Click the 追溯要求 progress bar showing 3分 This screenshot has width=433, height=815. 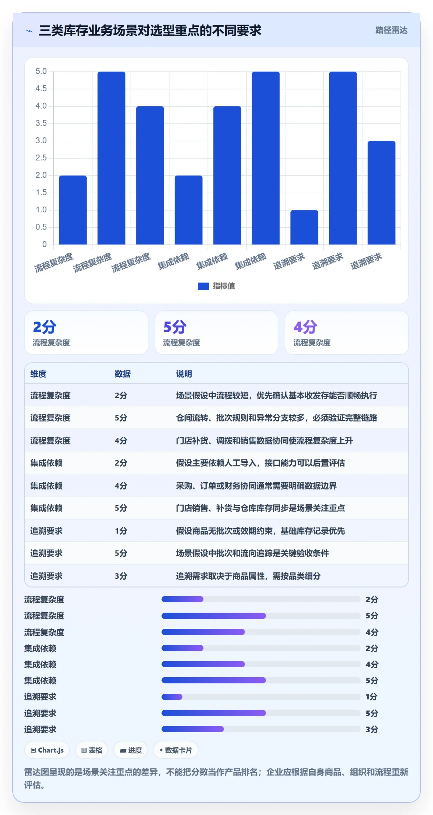[x=261, y=729]
